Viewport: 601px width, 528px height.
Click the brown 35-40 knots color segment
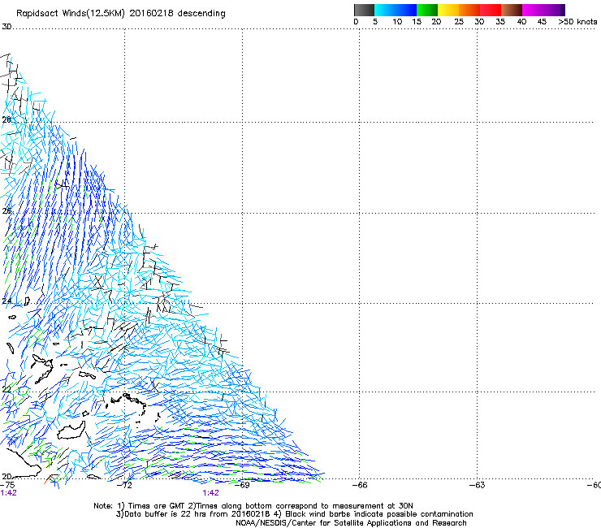click(x=512, y=10)
